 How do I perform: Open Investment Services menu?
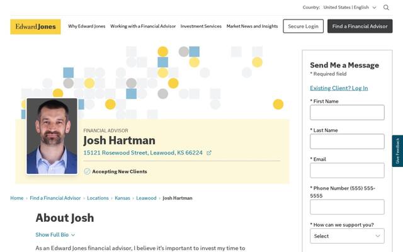click(x=201, y=26)
